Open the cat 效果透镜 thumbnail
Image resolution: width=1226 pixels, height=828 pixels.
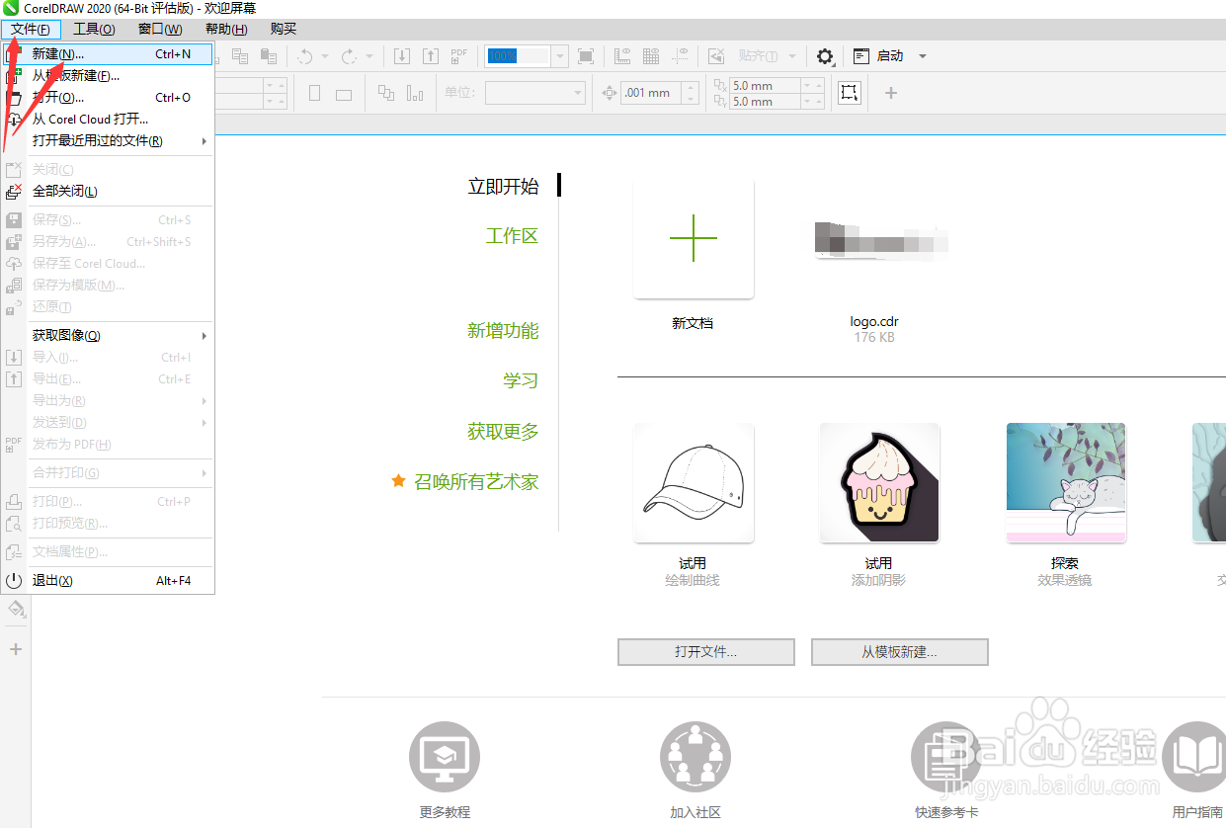pos(1066,483)
